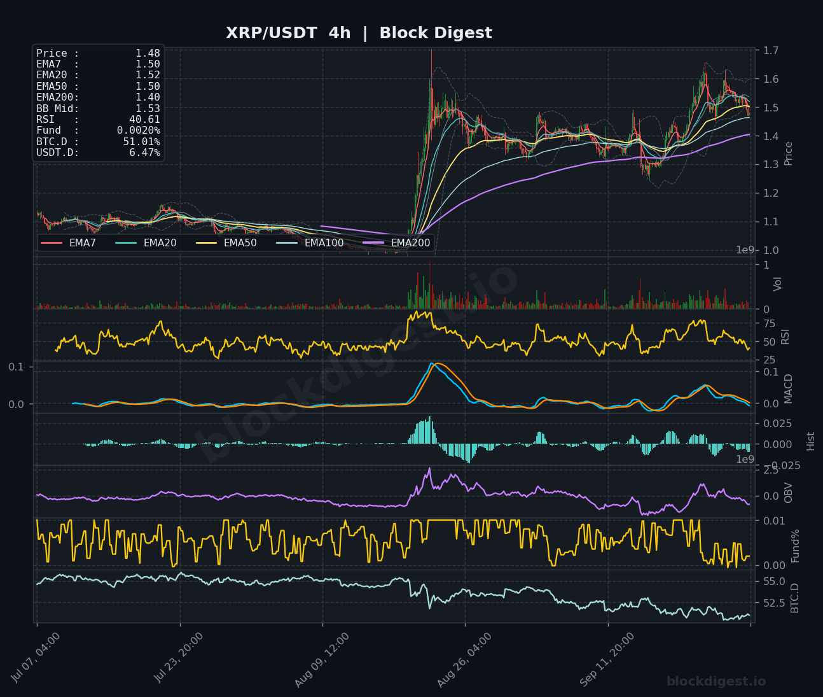Click the BTC.D axis label
This screenshot has height=697, width=823.
(794, 598)
